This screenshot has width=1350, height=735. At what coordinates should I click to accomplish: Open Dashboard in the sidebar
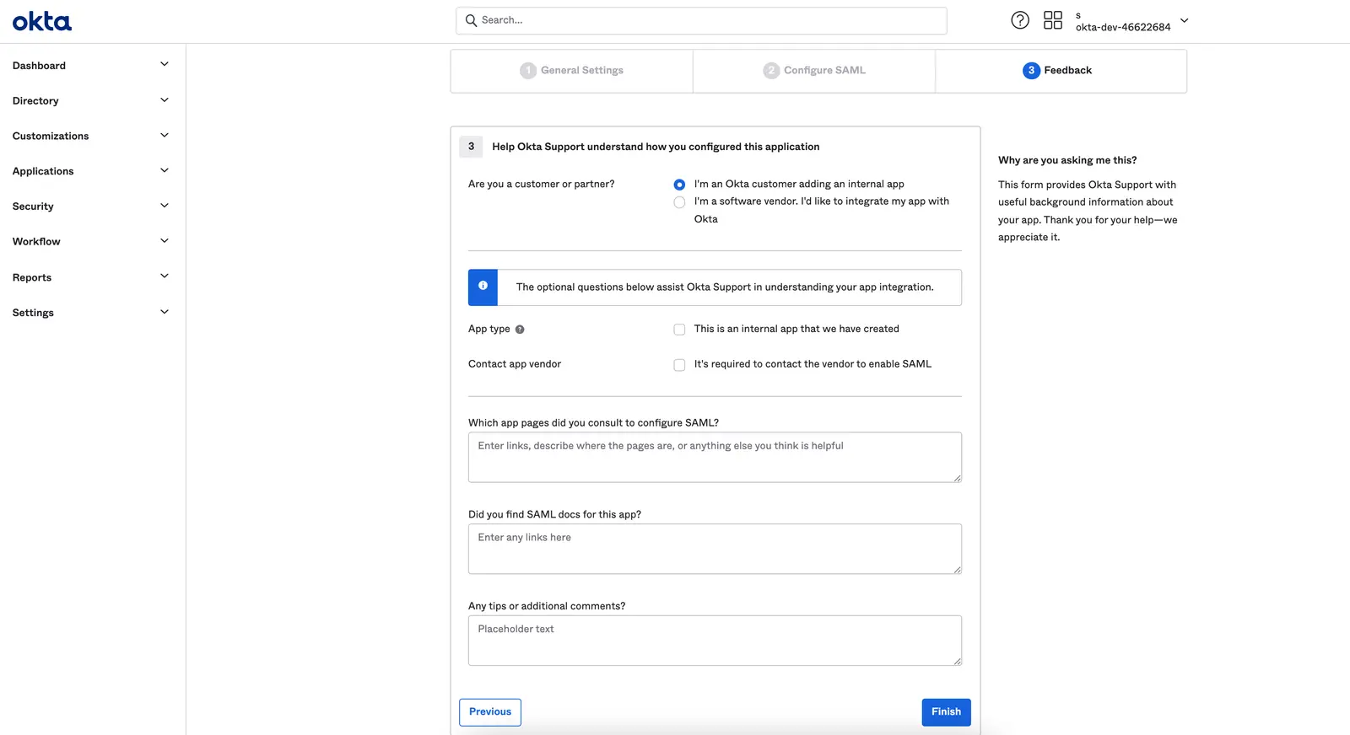click(x=39, y=66)
